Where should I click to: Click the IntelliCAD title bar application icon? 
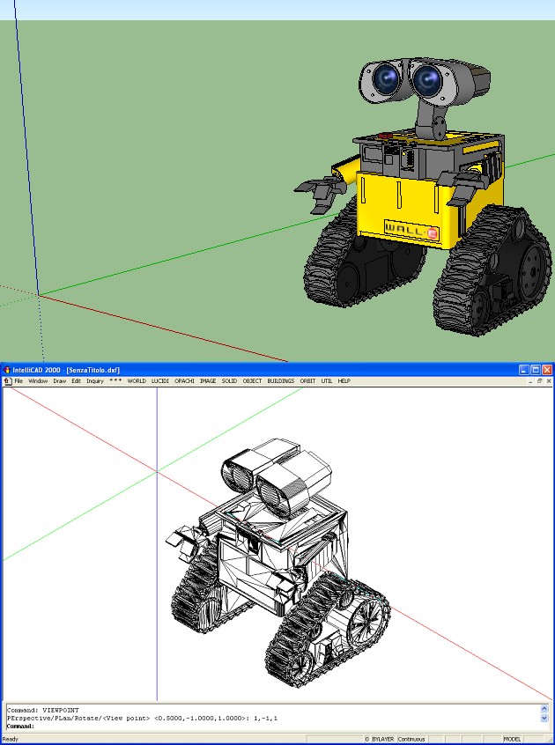(x=6, y=370)
